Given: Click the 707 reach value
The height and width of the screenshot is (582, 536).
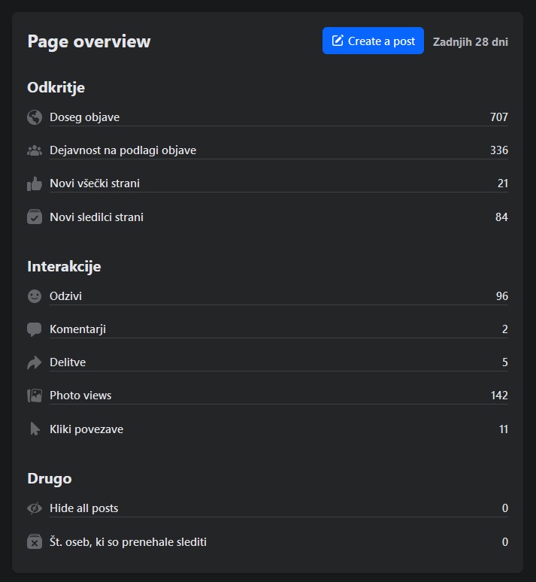Looking at the screenshot, I should 498,117.
